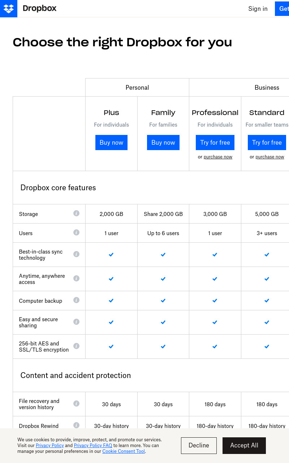Show info for File recovery and version history
This screenshot has height=463, width=289.
tap(76, 403)
